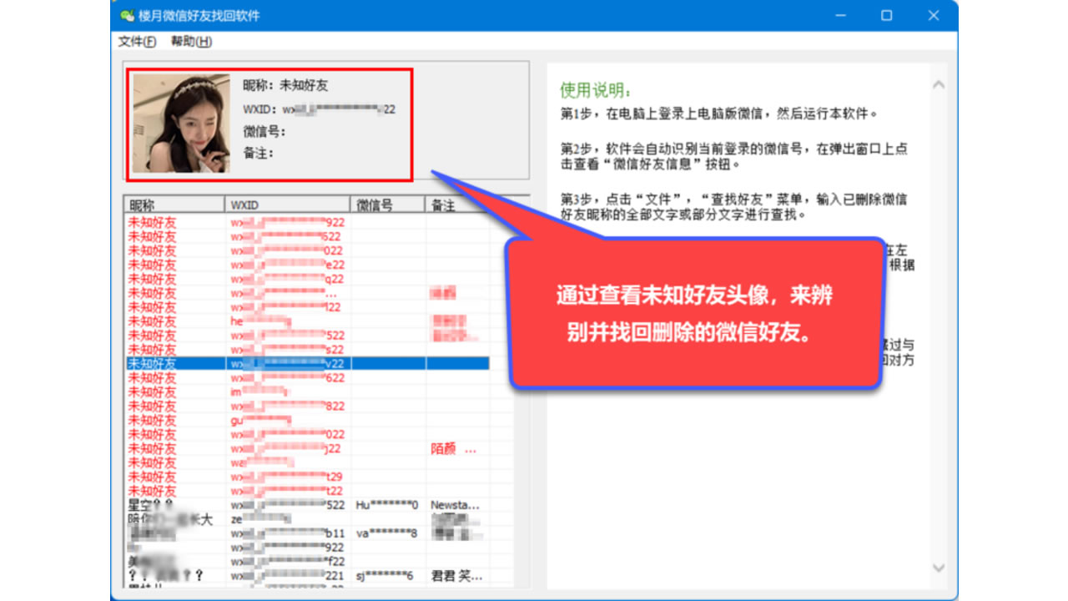Screen dimensions: 1068x601
Task: Click the 微信号 column header
Action: 386,205
